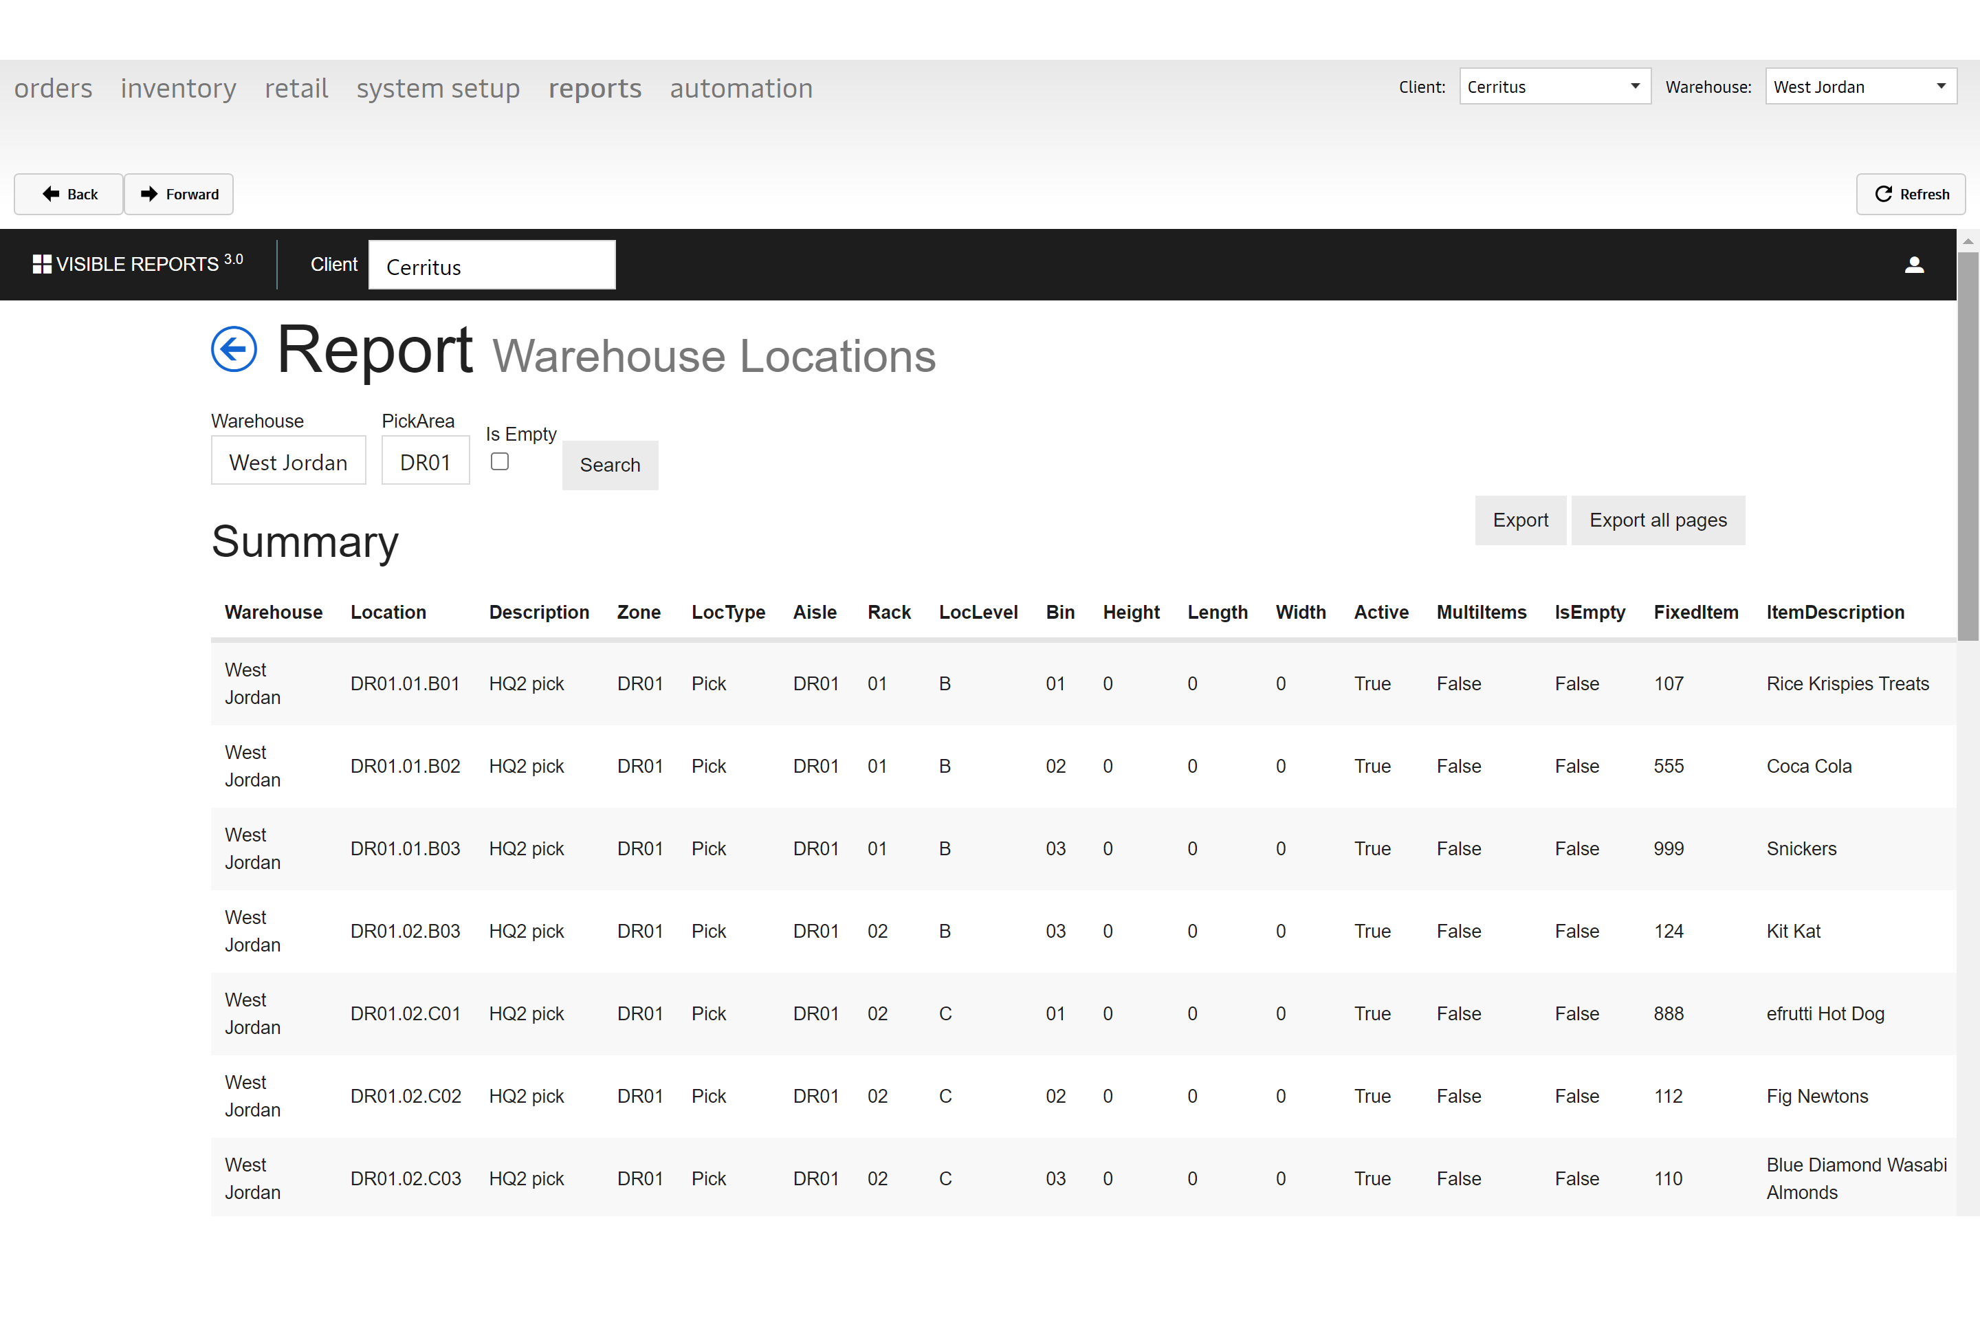Viewport: 1980px width, 1320px height.
Task: Click the Search button
Action: pyautogui.click(x=610, y=465)
